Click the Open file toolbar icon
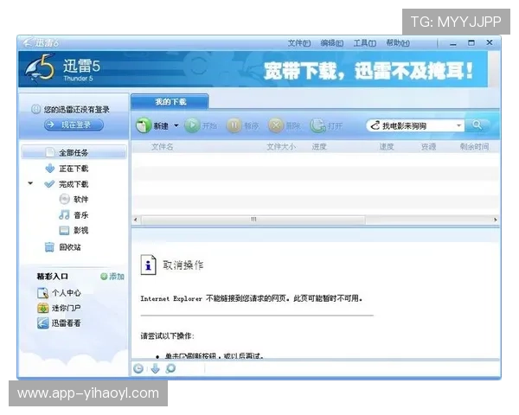Image resolution: width=519 pixels, height=415 pixels. point(317,125)
